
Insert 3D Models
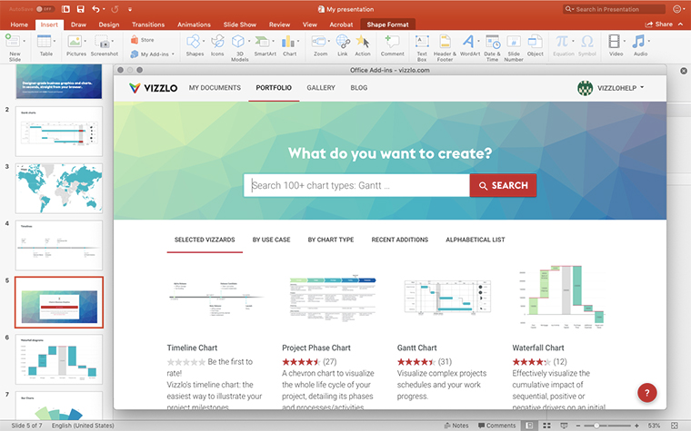point(238,42)
